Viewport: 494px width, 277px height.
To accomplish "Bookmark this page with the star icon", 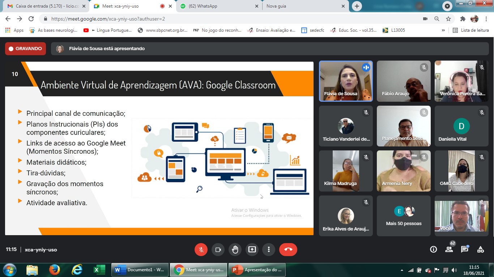I will pyautogui.click(x=448, y=19).
